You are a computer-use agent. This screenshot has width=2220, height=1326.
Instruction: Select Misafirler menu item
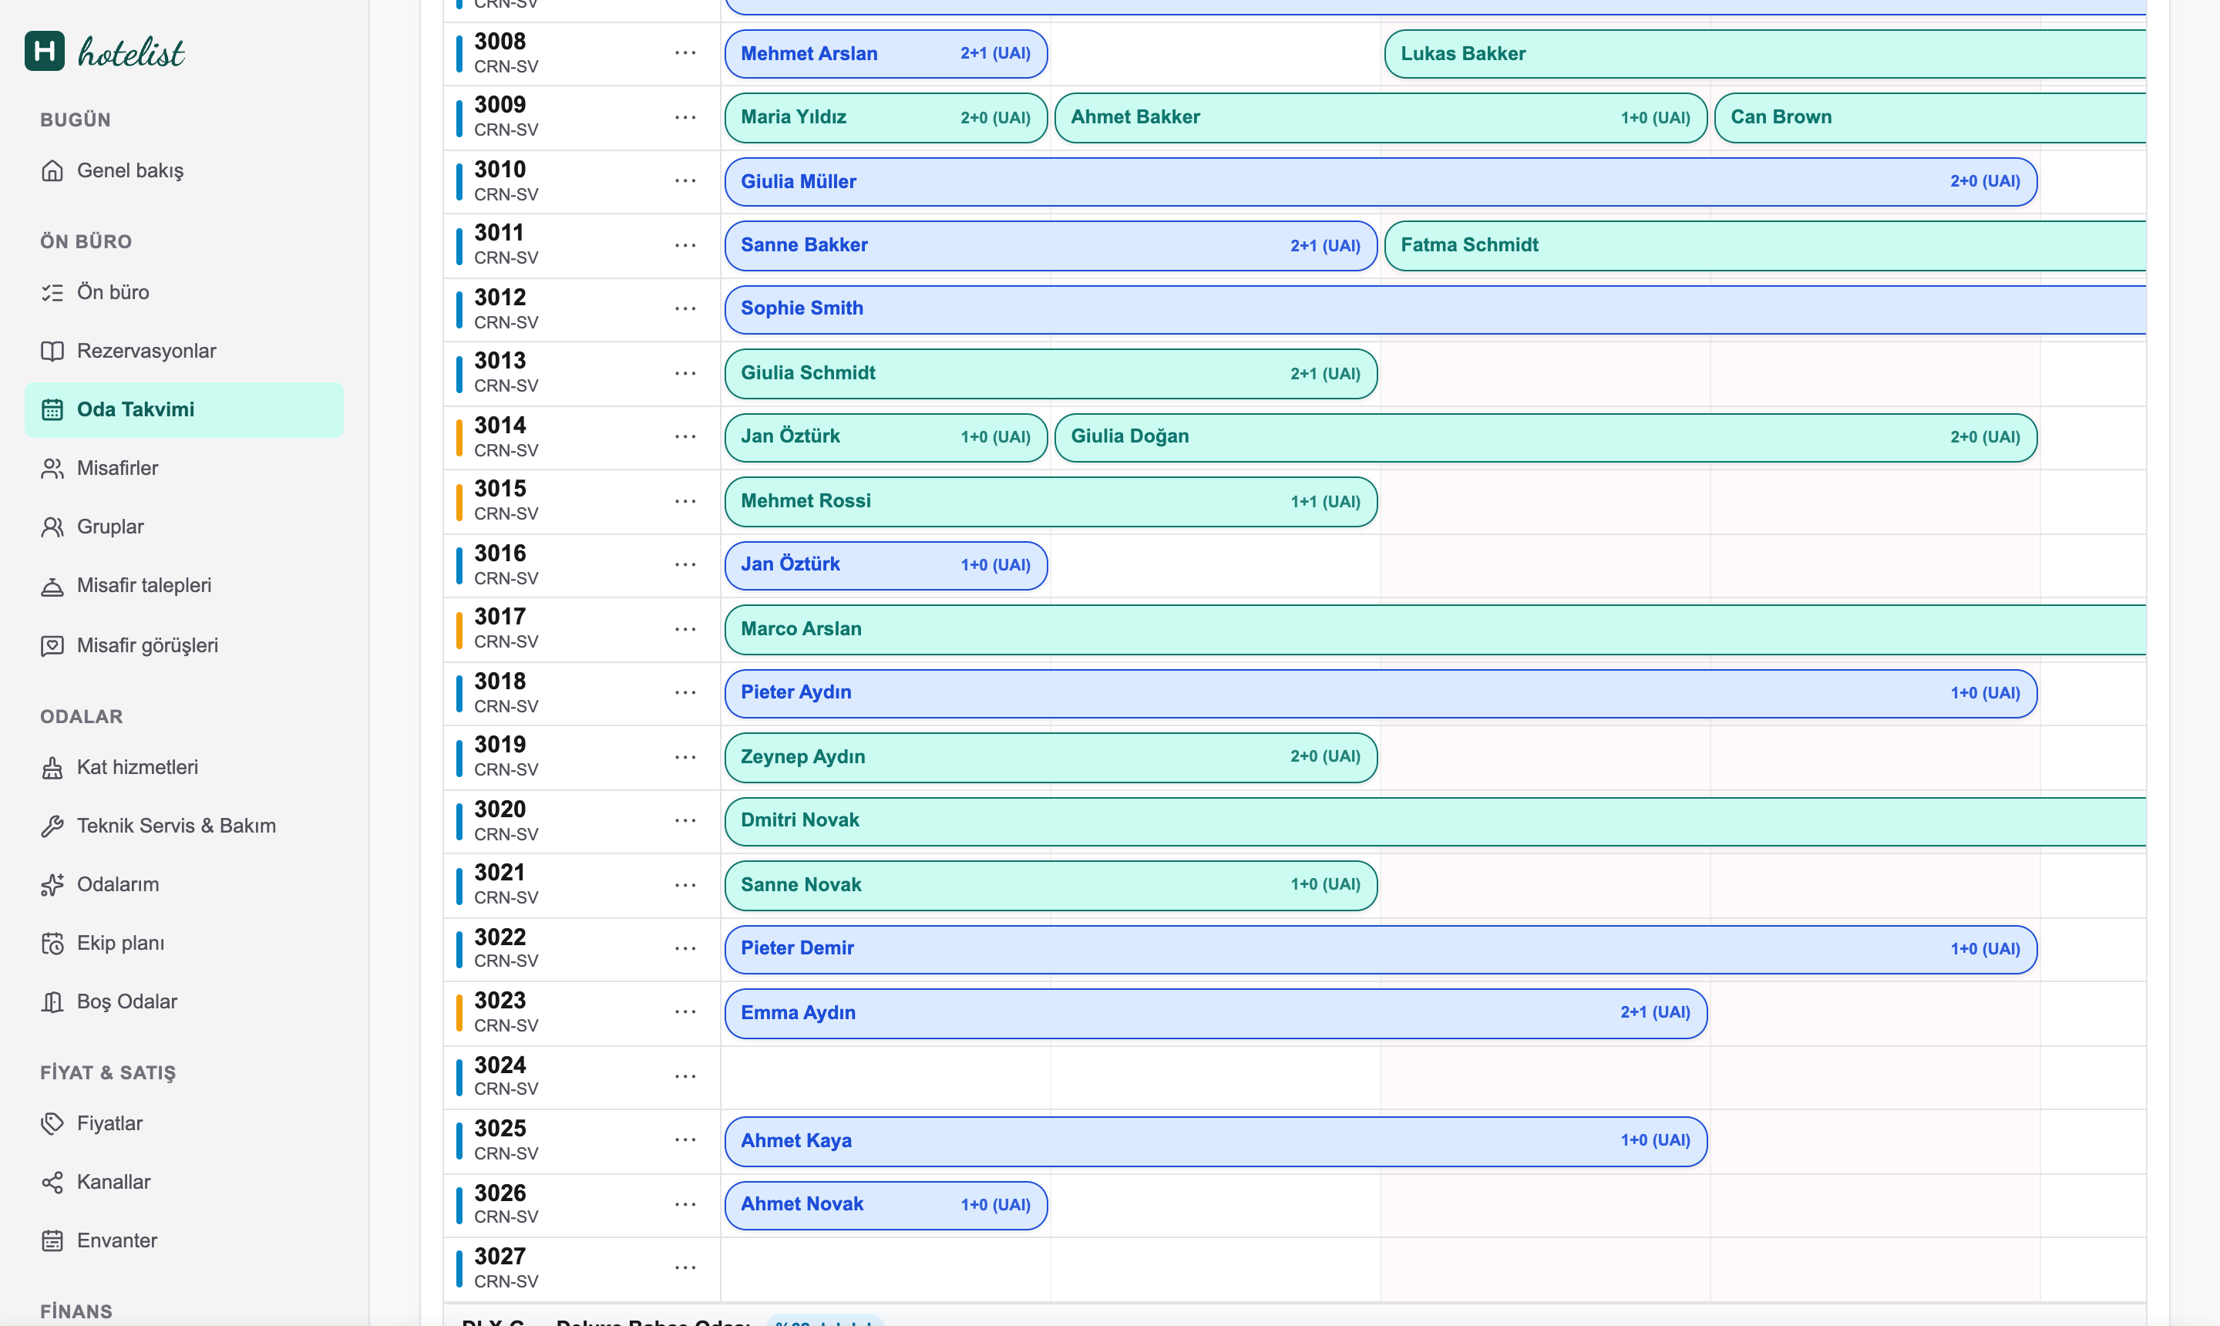coord(184,468)
